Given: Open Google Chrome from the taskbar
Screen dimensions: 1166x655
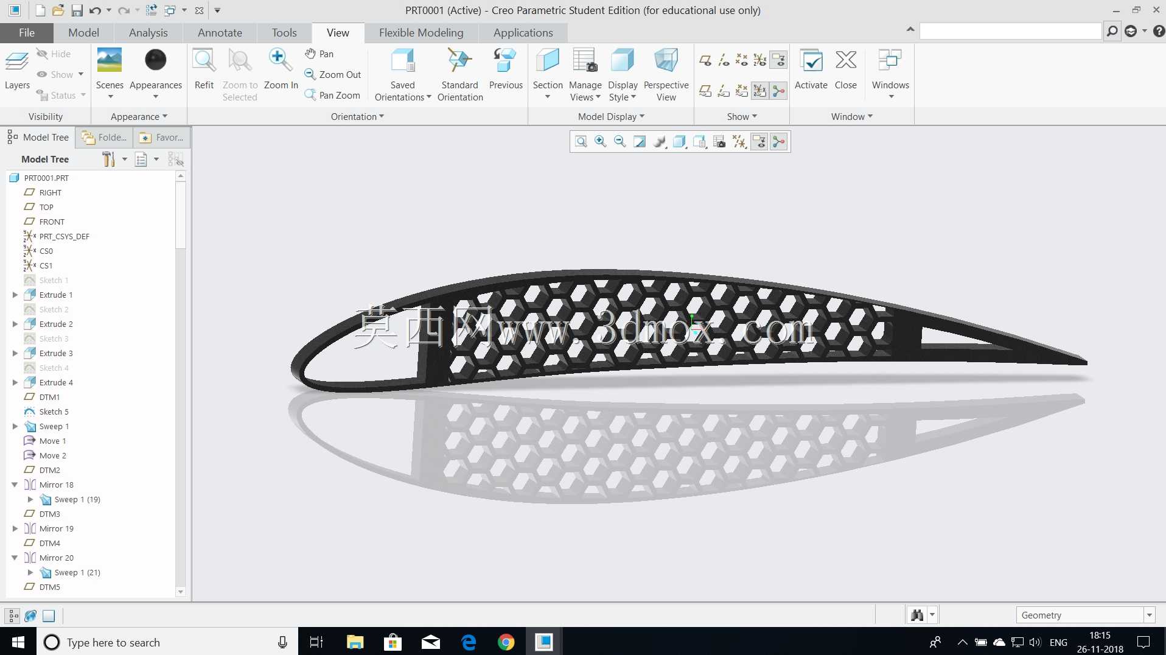Looking at the screenshot, I should point(506,642).
